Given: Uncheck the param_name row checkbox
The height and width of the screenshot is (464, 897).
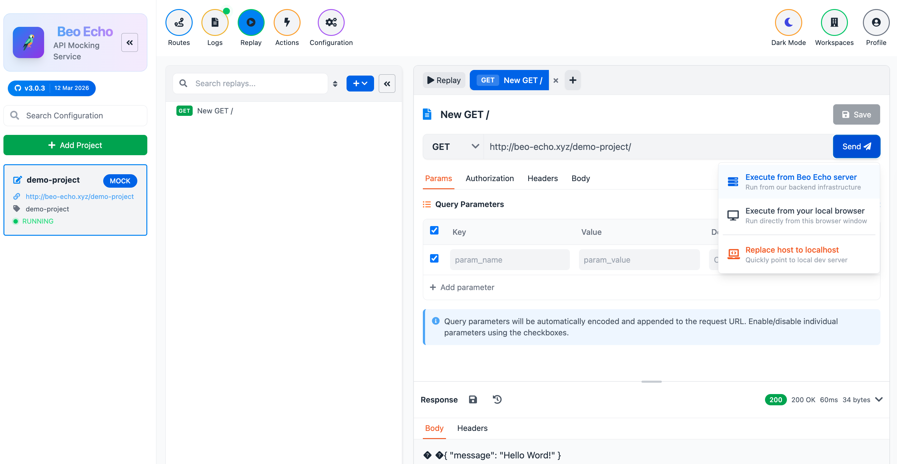Looking at the screenshot, I should tap(434, 259).
